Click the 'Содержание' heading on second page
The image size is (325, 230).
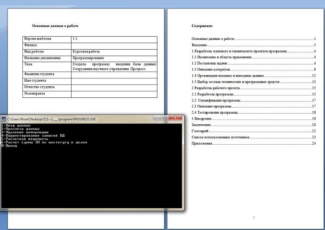click(x=202, y=26)
